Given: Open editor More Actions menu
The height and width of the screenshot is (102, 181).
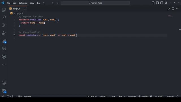Looking at the screenshot, I should 177,8.
